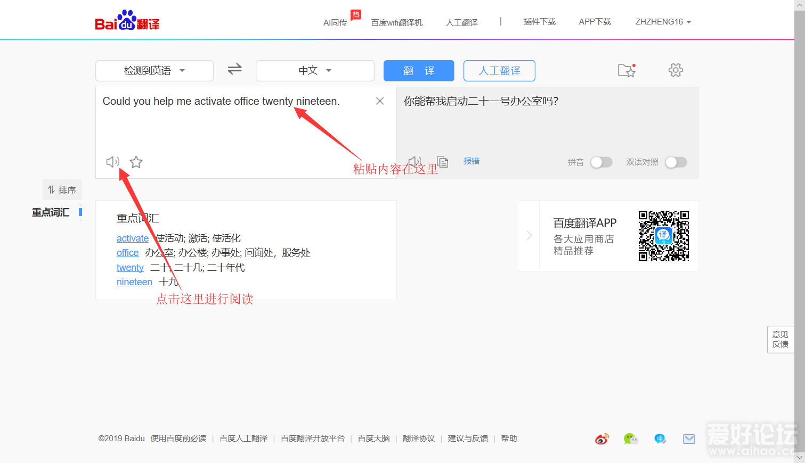Open translation settings with the gear icon
The image size is (805, 463).
click(675, 70)
